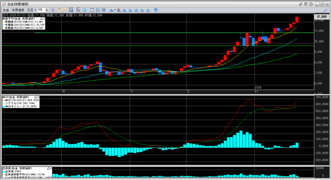Close the moving average legend panel
331x180 pixels.
click(x=44, y=19)
